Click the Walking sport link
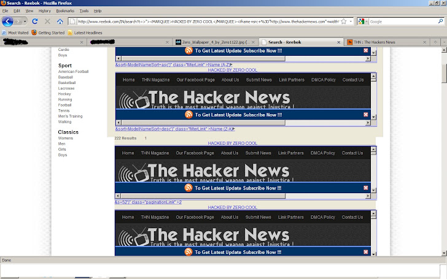Viewport: 447px width, 279px height. (x=64, y=121)
